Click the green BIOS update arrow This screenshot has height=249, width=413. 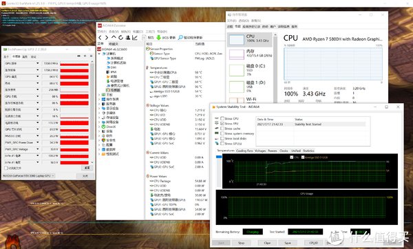pos(158,38)
